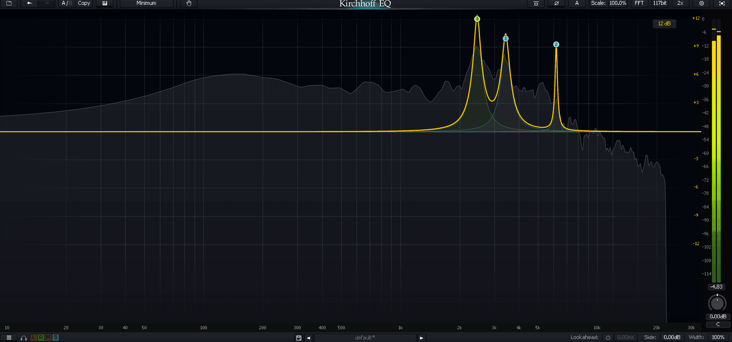732x342 pixels.
Task: Open the settings gear
Action: tap(701, 3)
